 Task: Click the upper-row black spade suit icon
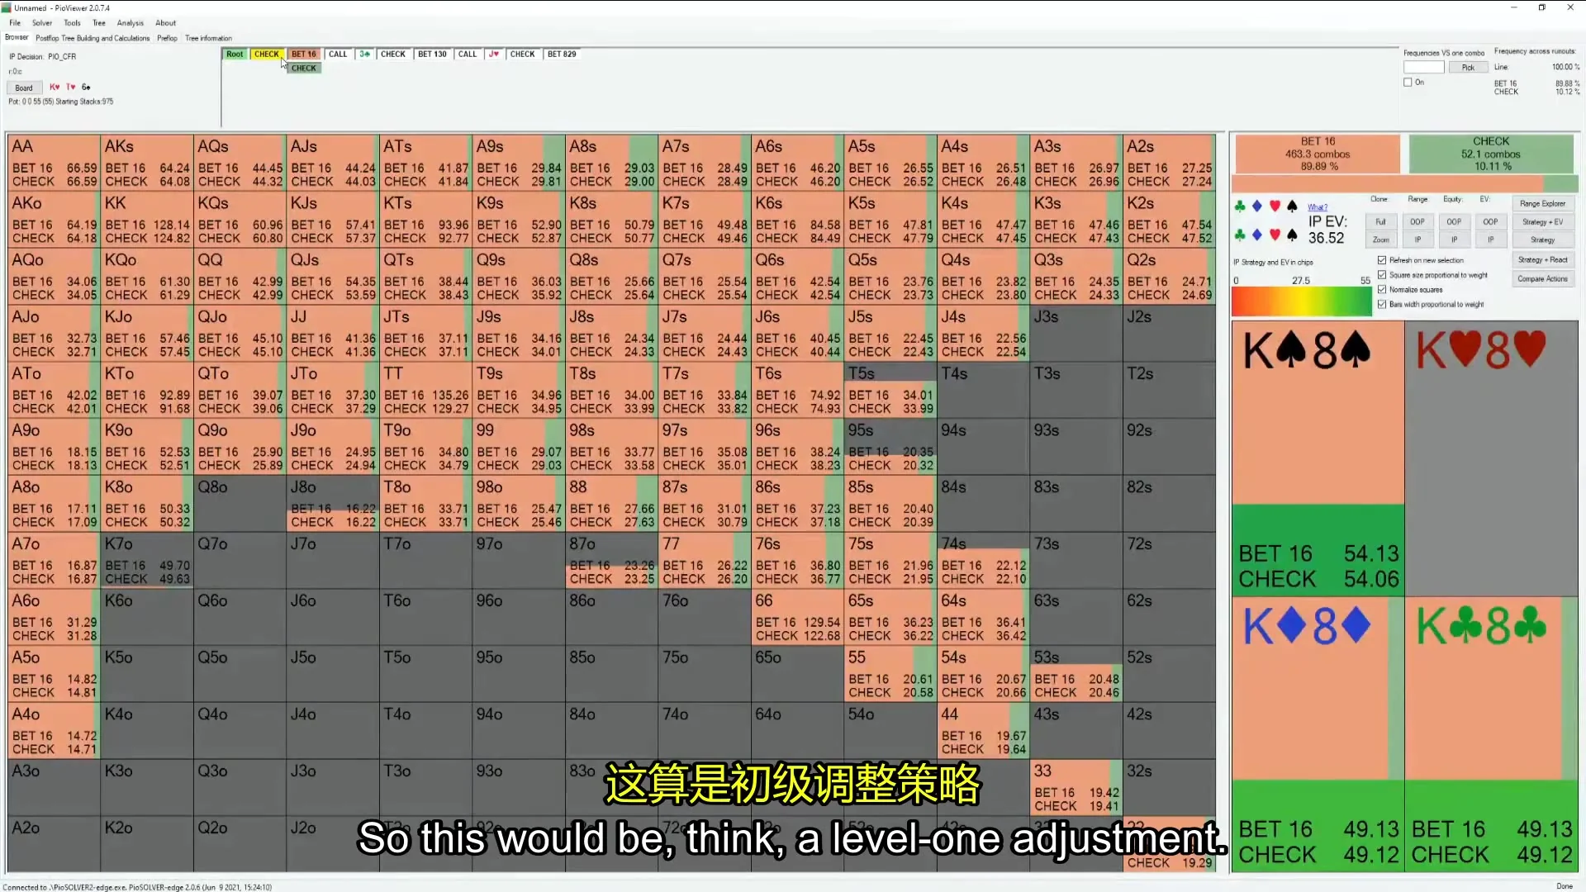1292,206
